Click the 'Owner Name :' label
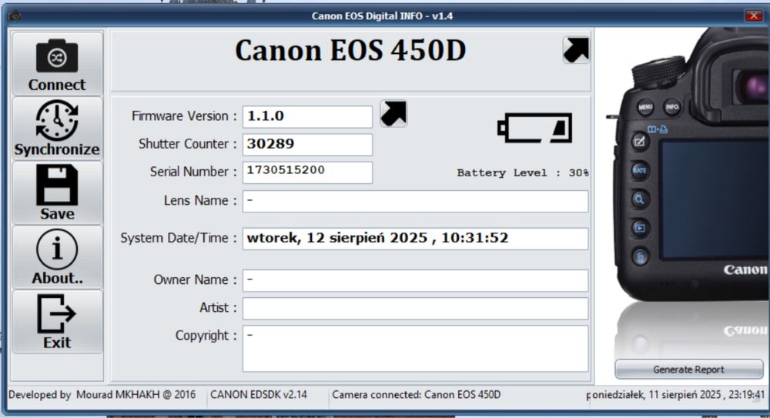Image resolution: width=770 pixels, height=418 pixels. pyautogui.click(x=196, y=280)
